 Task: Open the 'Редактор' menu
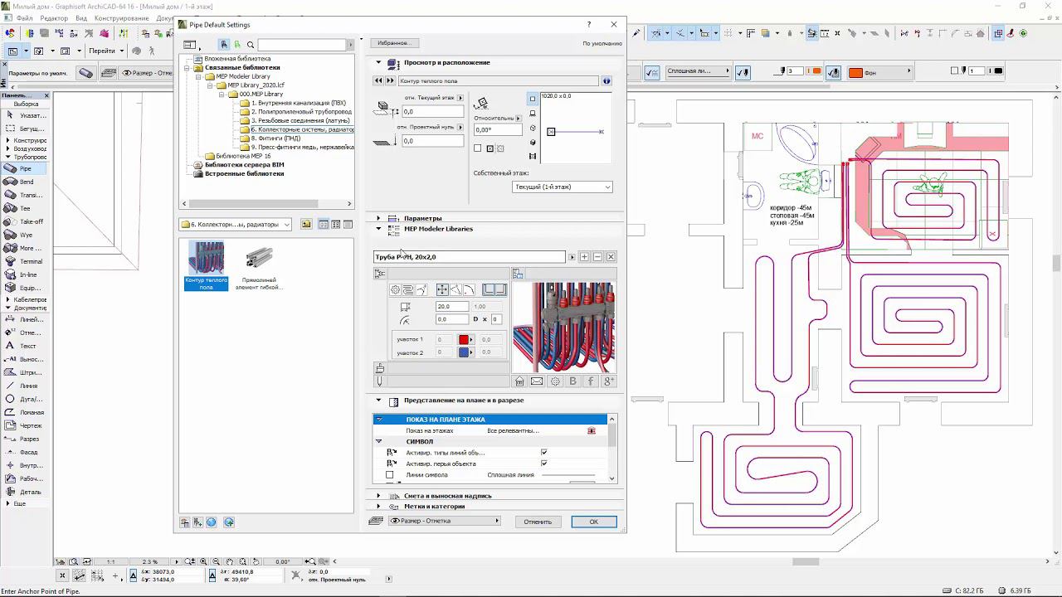[54, 18]
